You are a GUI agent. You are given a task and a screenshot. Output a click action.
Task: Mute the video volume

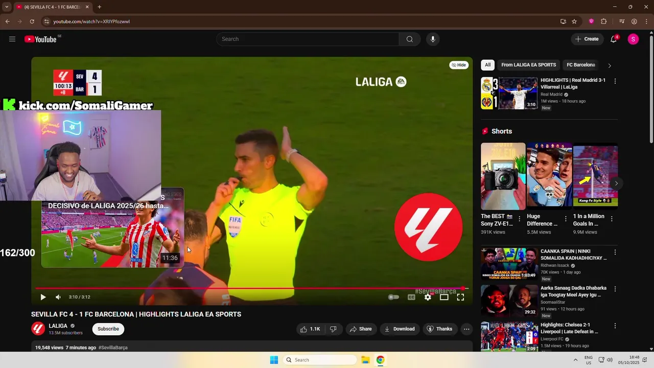(x=58, y=297)
